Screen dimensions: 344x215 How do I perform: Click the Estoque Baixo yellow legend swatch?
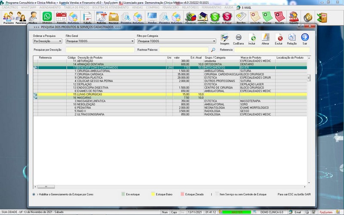point(153,194)
